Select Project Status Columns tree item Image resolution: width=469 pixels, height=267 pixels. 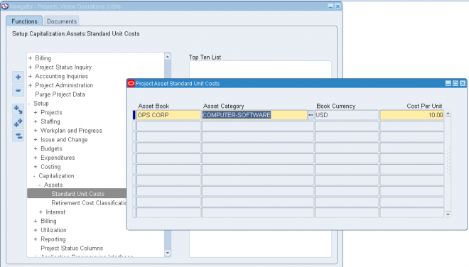72,248
